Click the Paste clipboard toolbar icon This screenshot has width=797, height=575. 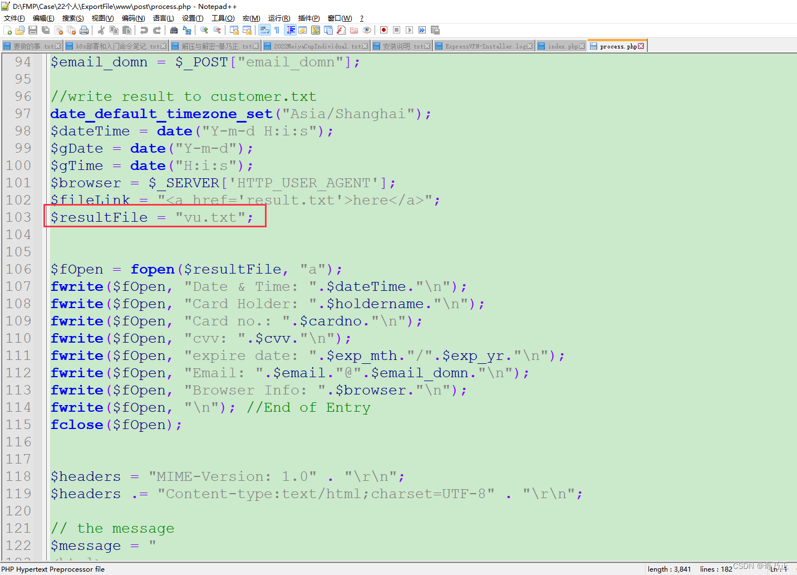point(127,30)
